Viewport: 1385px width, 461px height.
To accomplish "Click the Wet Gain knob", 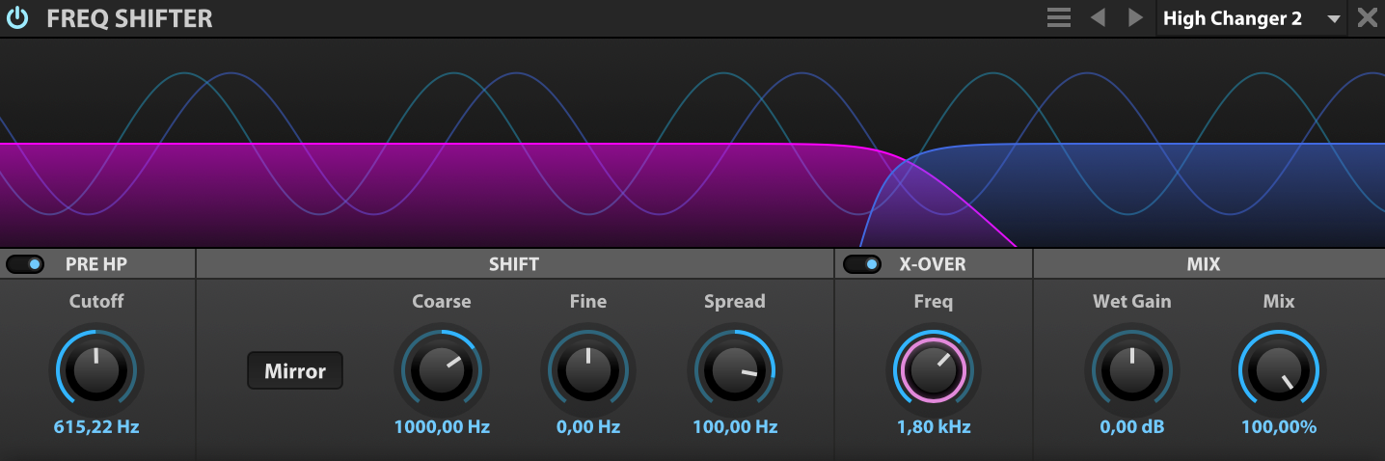I will click(x=1132, y=369).
